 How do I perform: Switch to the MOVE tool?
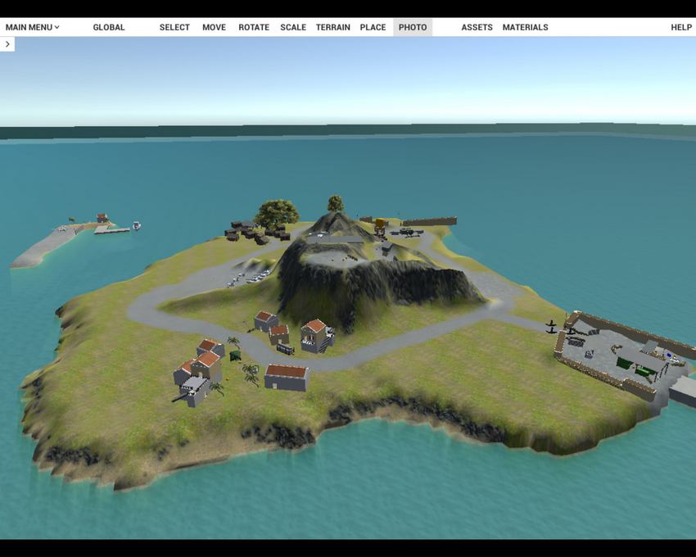click(214, 27)
